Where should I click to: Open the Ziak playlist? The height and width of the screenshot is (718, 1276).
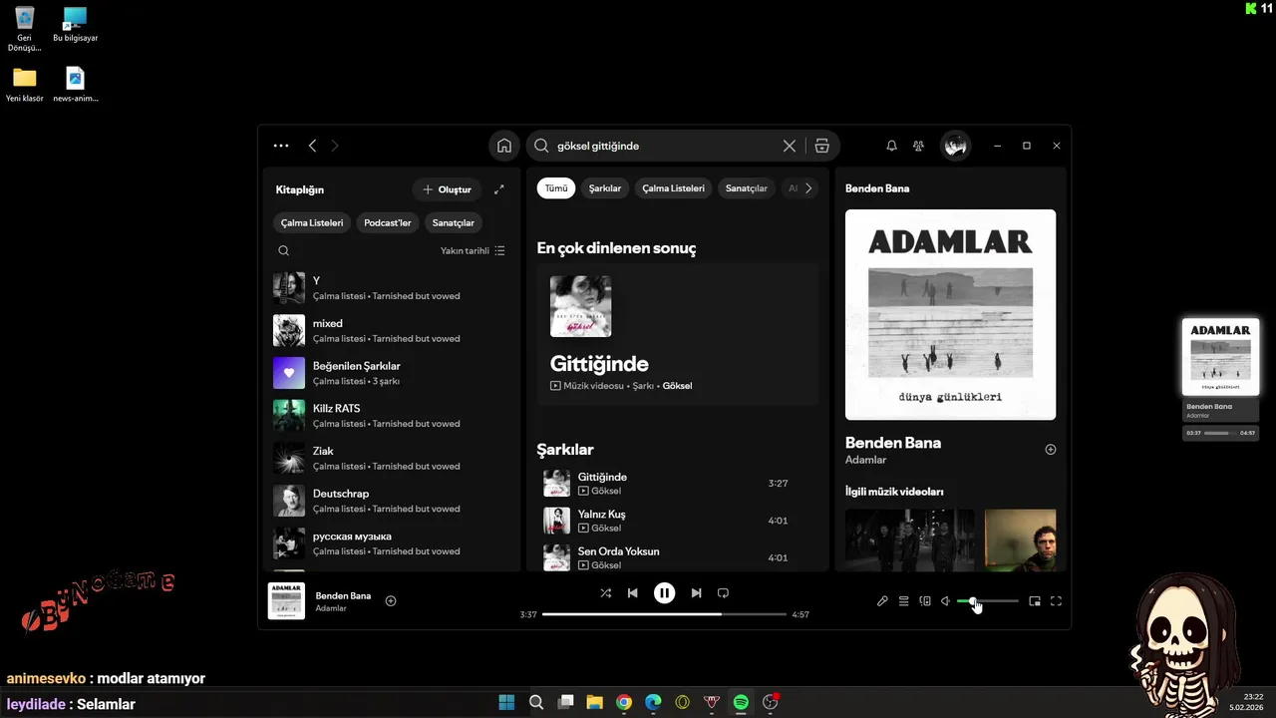392,459
